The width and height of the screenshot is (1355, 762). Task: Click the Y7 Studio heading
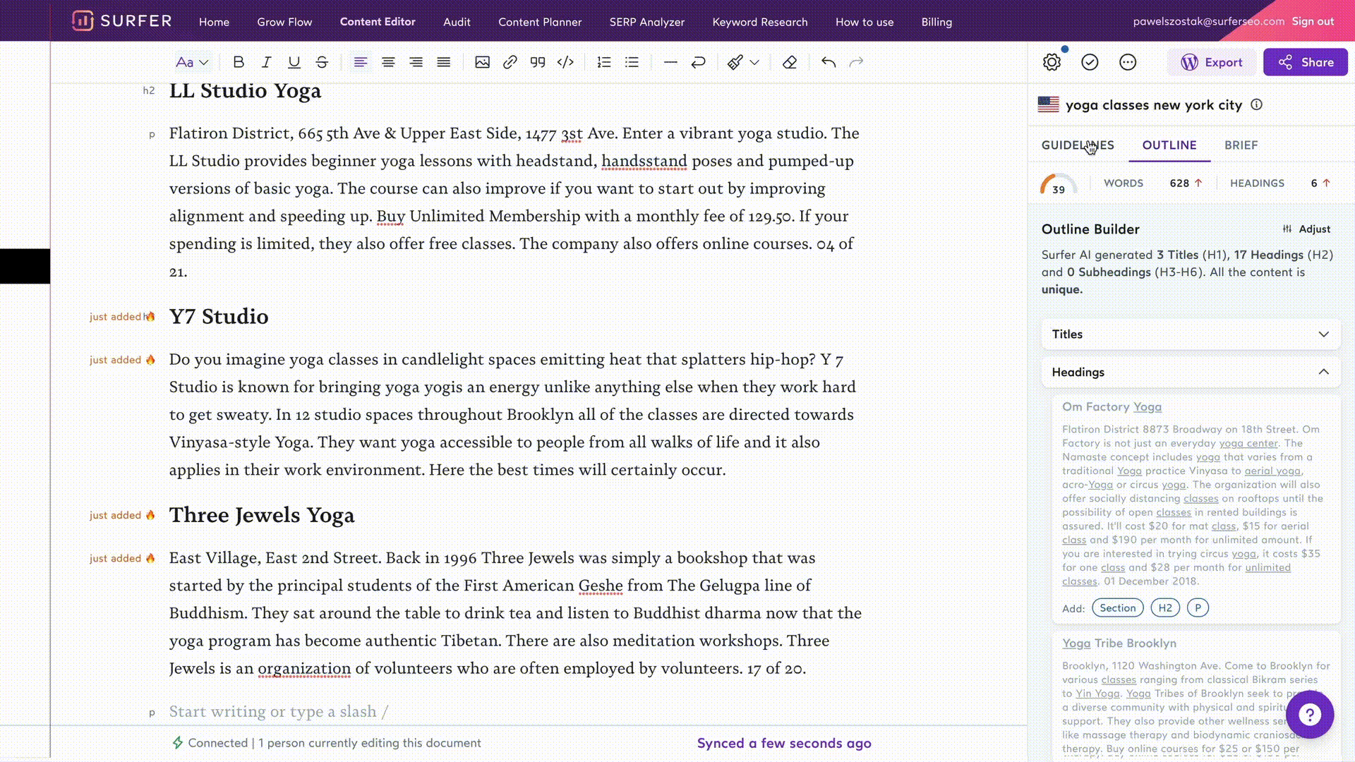click(219, 316)
